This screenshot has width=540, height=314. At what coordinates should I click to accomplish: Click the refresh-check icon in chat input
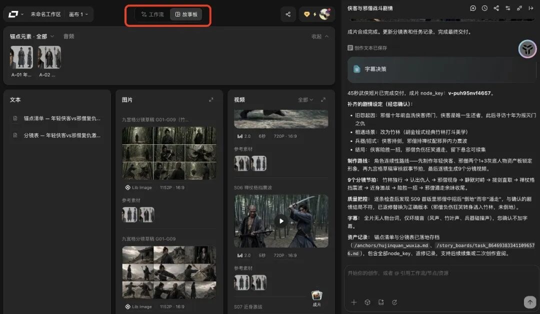[x=394, y=302]
